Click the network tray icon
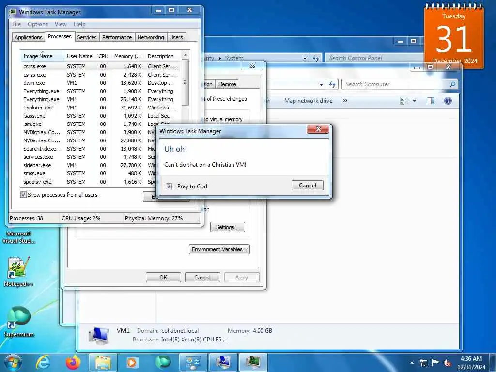The width and height of the screenshot is (496, 372). 423,363
